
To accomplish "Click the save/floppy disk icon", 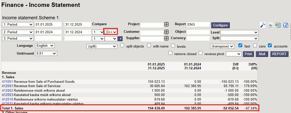I will (285, 25).
